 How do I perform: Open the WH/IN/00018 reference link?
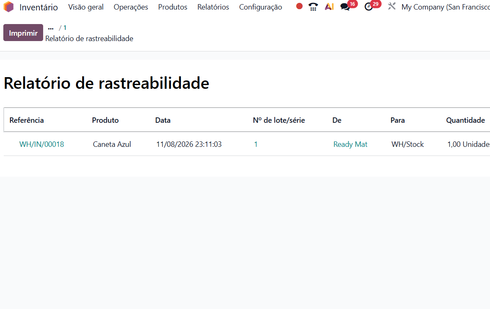point(41,144)
